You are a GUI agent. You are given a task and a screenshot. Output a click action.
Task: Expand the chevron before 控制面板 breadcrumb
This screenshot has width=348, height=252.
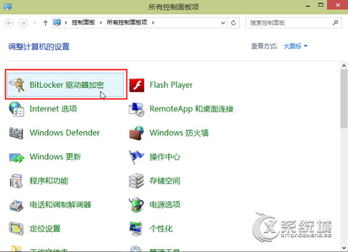point(66,23)
